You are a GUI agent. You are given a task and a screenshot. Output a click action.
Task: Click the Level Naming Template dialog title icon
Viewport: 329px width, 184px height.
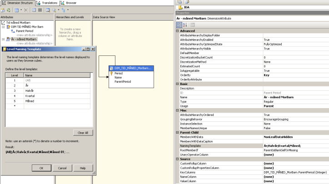tap(4, 49)
